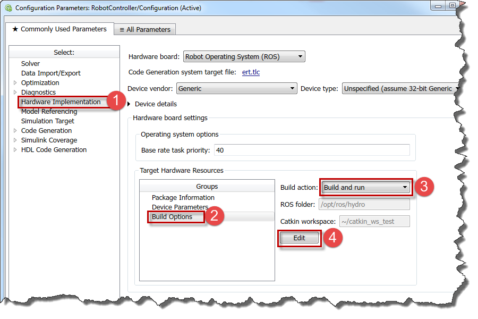Image resolution: width=478 pixels, height=319 pixels.
Task: Click the ROS folder field
Action: (364, 204)
